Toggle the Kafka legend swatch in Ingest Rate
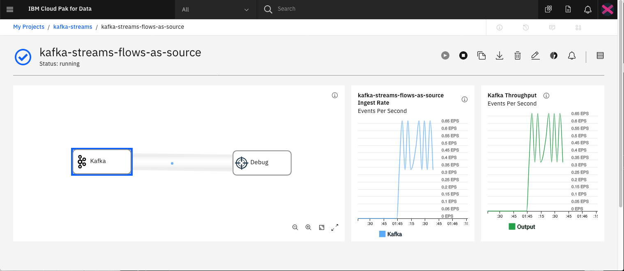This screenshot has height=271, width=624. (382, 234)
